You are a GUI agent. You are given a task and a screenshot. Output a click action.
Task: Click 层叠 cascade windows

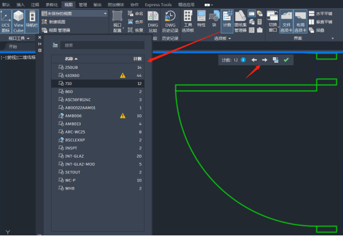pos(316,30)
